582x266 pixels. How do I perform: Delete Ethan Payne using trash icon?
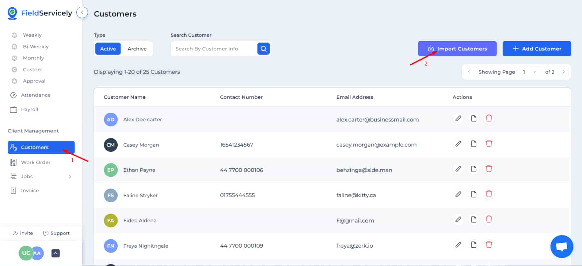tap(489, 169)
